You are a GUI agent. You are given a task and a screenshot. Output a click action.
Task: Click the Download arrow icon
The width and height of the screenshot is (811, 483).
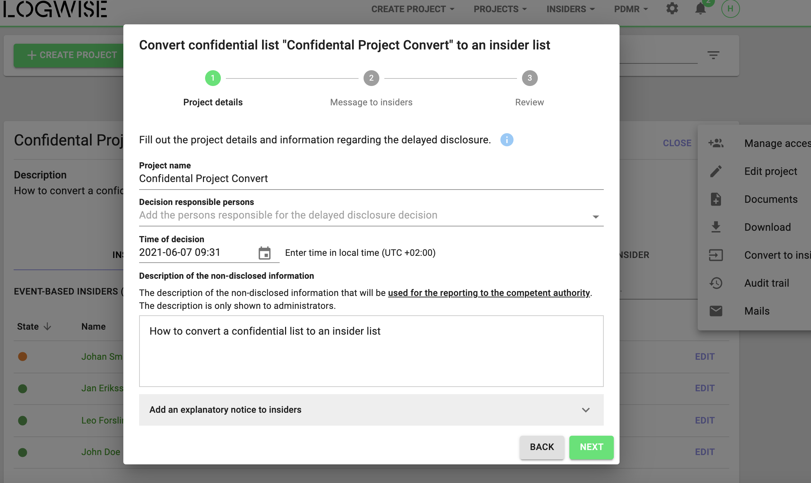tap(716, 227)
